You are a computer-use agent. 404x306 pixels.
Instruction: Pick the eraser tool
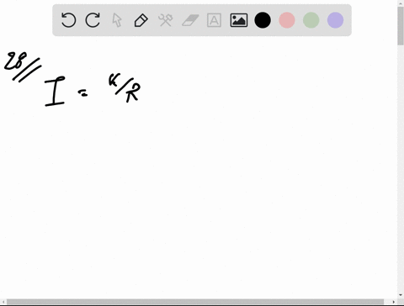tap(190, 20)
